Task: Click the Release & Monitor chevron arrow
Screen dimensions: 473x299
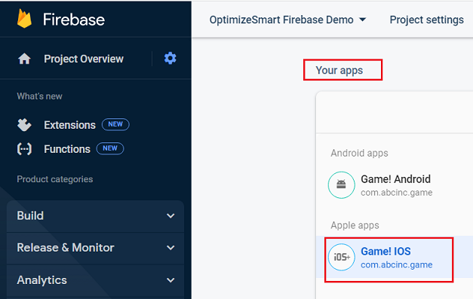Action: click(x=170, y=248)
